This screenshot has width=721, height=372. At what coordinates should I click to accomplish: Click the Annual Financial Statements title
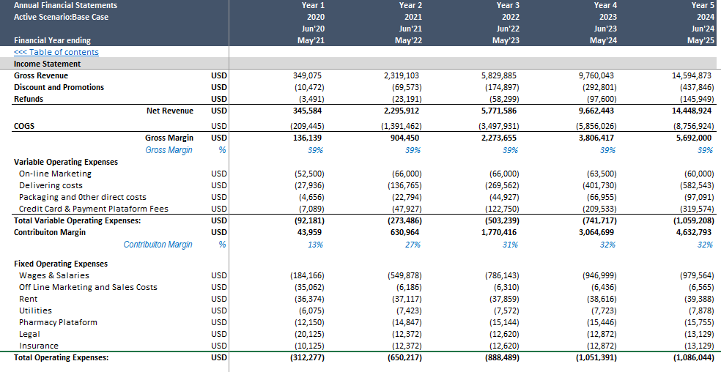pyautogui.click(x=65, y=6)
